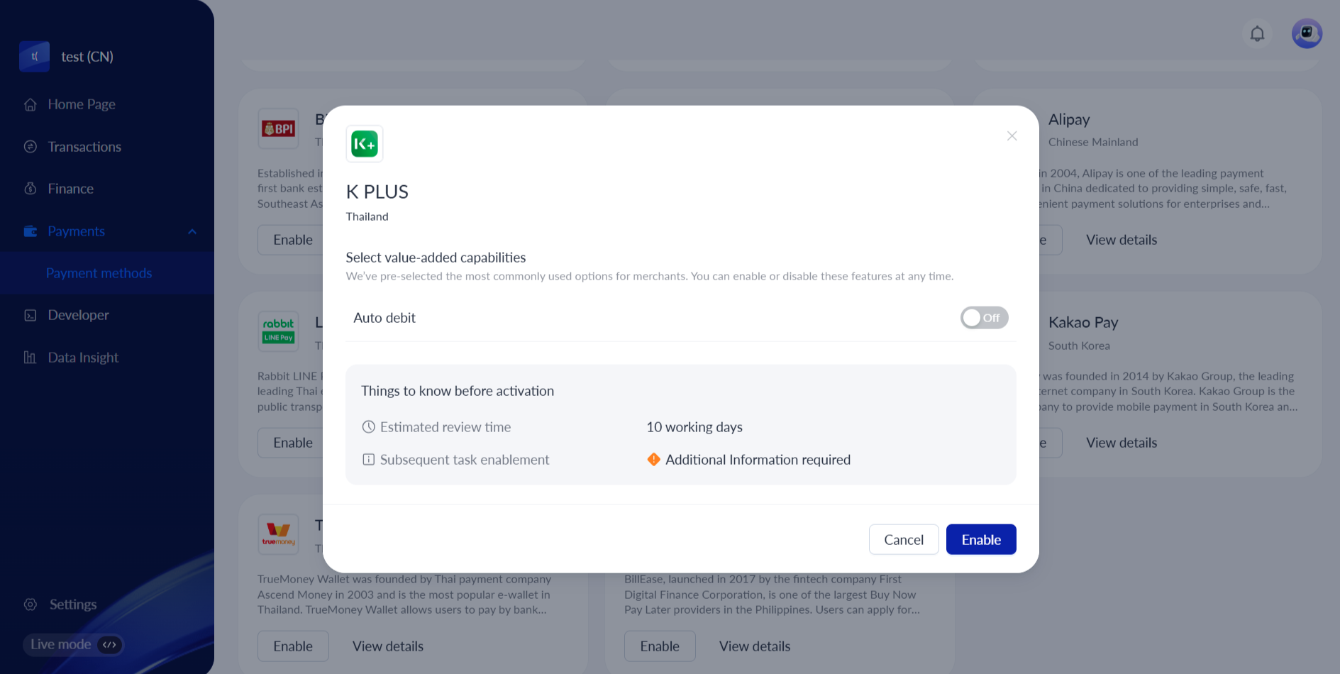Click the test (CN) merchant logo

point(35,57)
